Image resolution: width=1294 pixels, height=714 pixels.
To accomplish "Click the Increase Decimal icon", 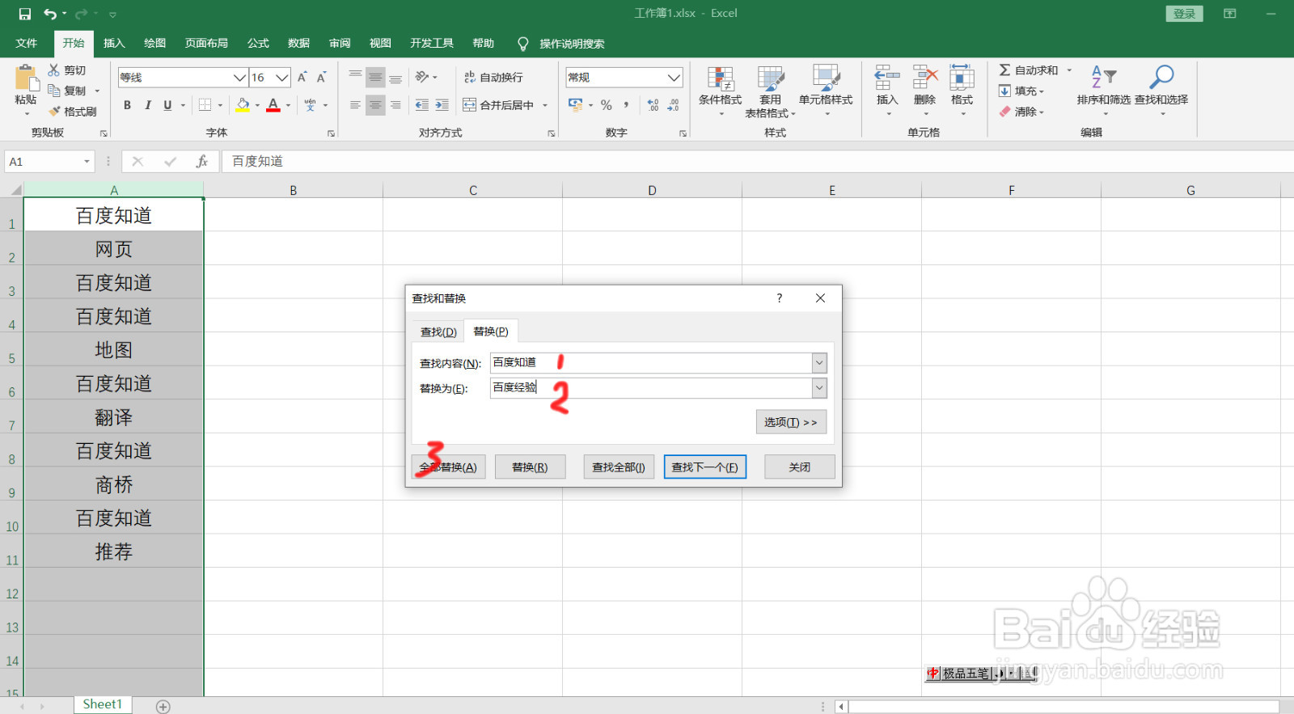I will tap(653, 105).
